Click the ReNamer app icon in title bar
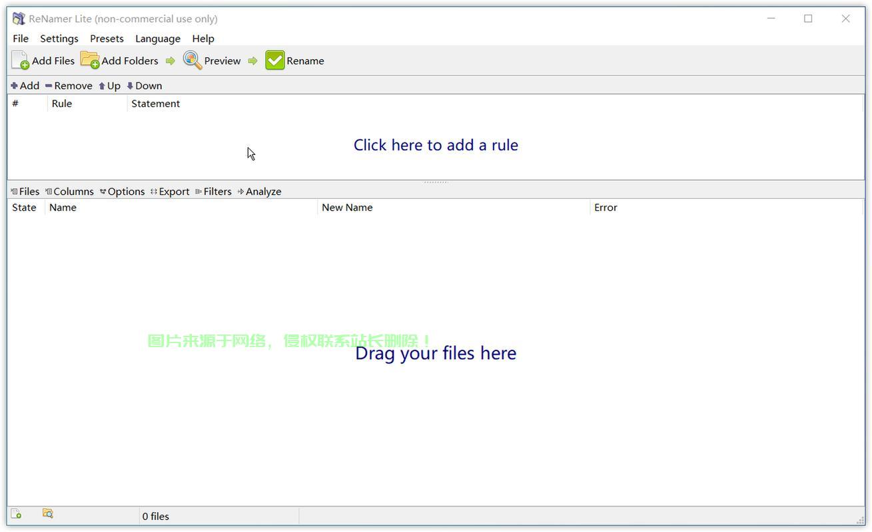Screen dimensions: 872x532 (19, 19)
